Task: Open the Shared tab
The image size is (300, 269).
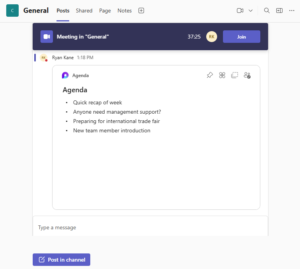Action: click(84, 11)
